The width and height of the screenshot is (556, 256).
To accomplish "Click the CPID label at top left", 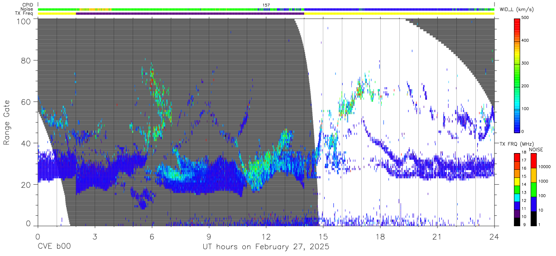I will coord(27,5).
